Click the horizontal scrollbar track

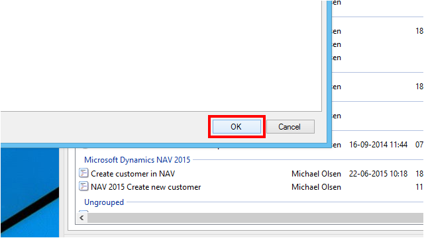point(255,218)
